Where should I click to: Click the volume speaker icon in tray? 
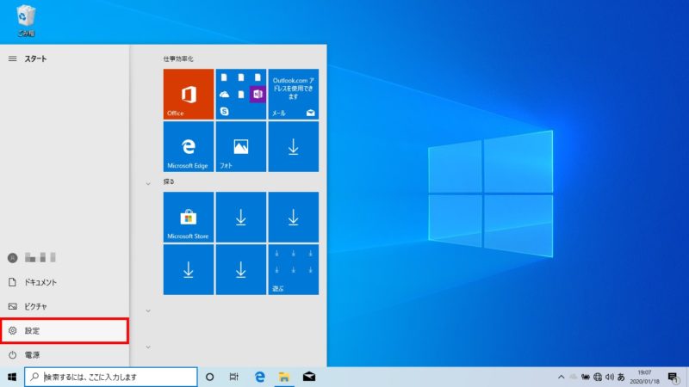(x=610, y=377)
